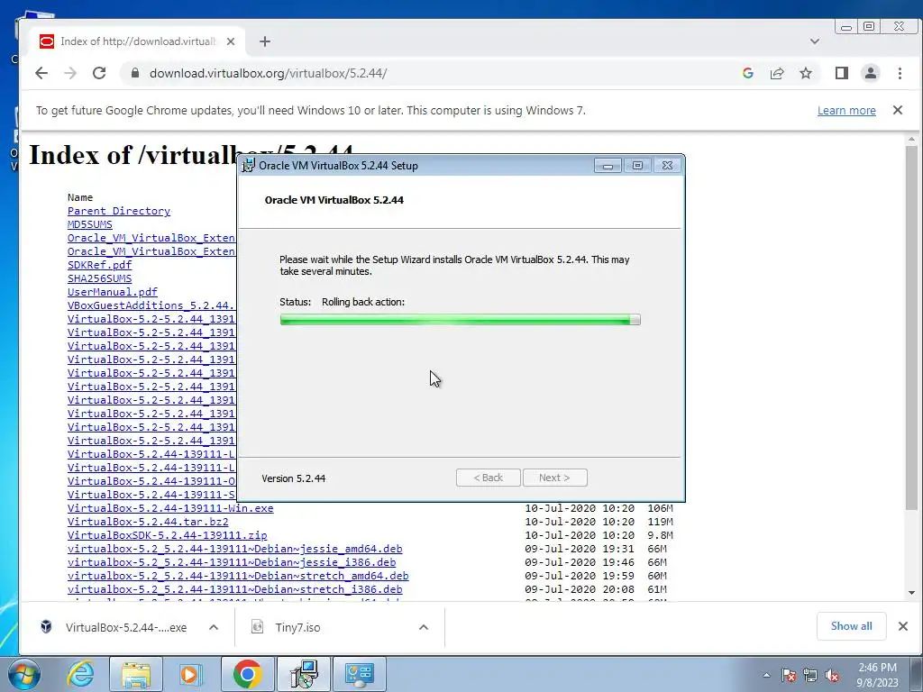Dismiss the Chrome update notification bar
This screenshot has height=692, width=923.
pyautogui.click(x=897, y=110)
